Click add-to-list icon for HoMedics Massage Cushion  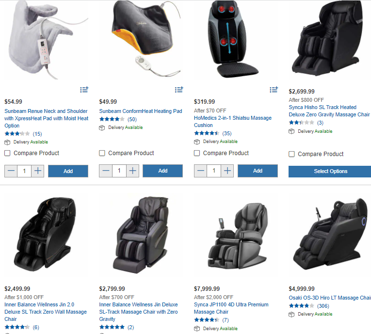[274, 90]
